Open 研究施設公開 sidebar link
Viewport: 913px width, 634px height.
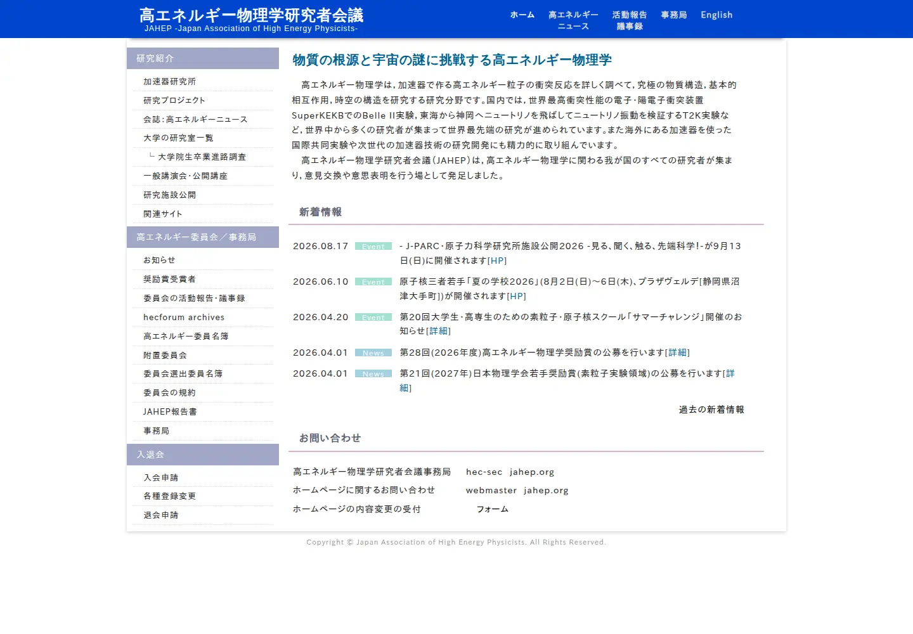(x=169, y=195)
